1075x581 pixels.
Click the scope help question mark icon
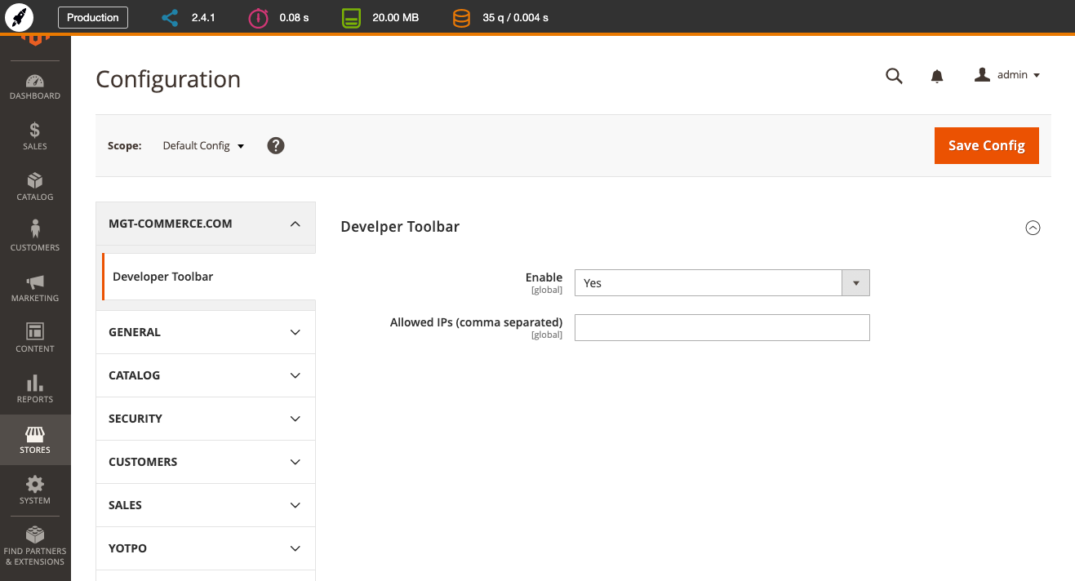pyautogui.click(x=276, y=145)
